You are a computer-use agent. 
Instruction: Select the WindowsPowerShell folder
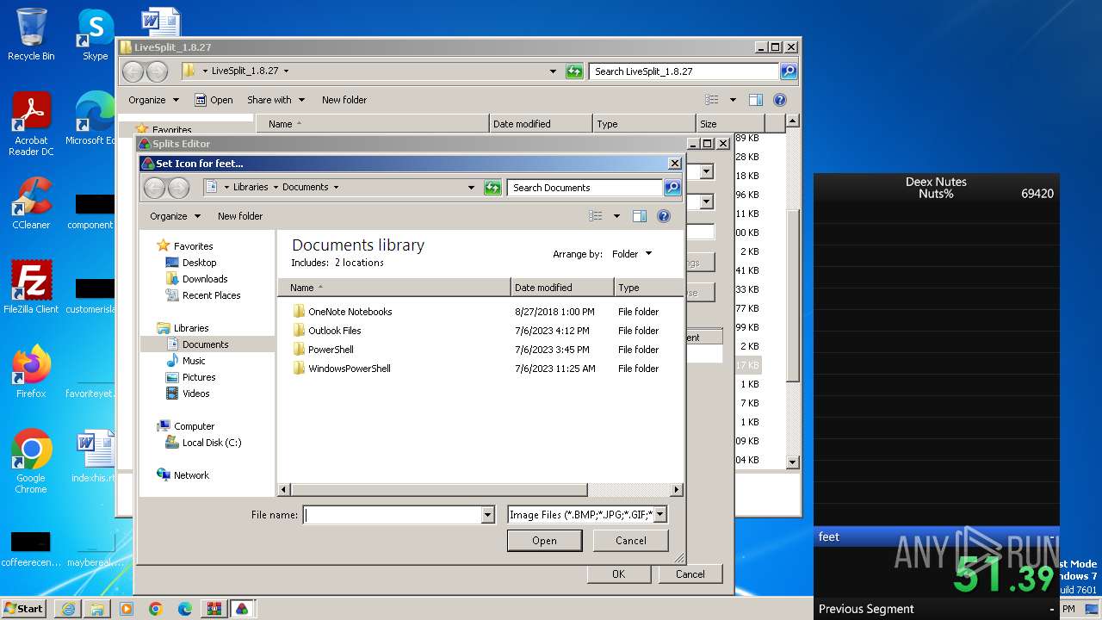(x=349, y=369)
